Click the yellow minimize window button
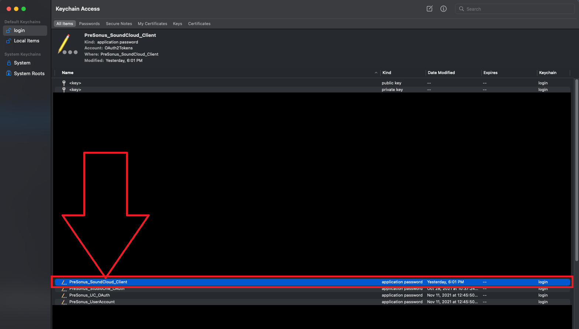The height and width of the screenshot is (329, 579). 16,9
